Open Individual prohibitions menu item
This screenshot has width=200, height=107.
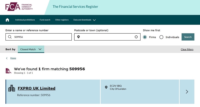pos(25,20)
